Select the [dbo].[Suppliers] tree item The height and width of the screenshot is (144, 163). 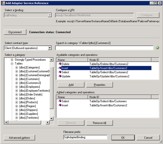pos(28,114)
